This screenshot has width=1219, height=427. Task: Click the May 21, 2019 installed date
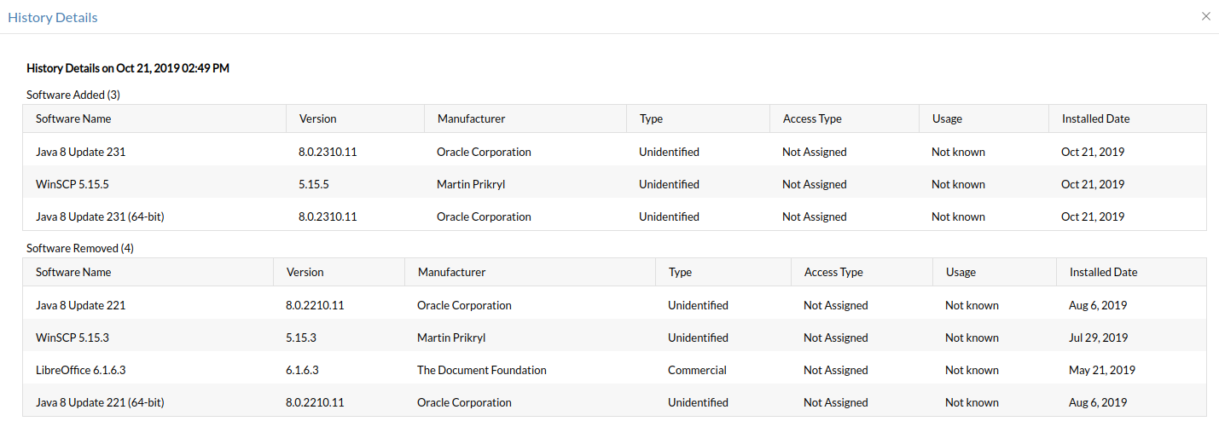coord(1101,370)
